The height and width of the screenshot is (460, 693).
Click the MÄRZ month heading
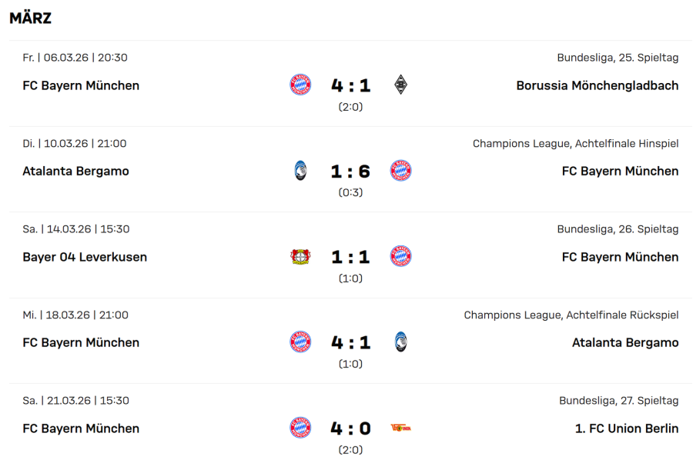coord(31,18)
